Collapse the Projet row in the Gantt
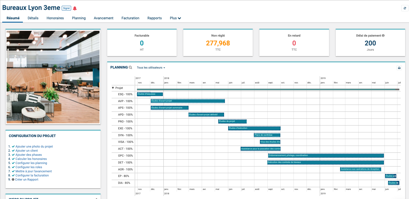The height and width of the screenshot is (199, 409). coord(113,88)
